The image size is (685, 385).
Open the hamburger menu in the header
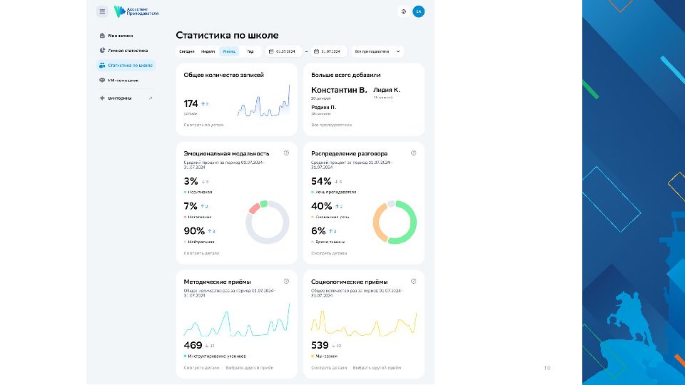coord(102,11)
